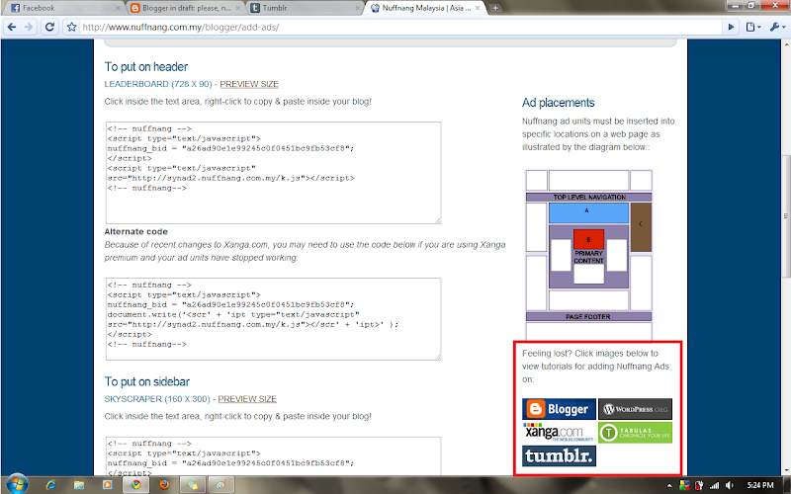Close the Blogger in draft tab
Image resolution: width=791 pixels, height=494 pixels.
point(237,8)
